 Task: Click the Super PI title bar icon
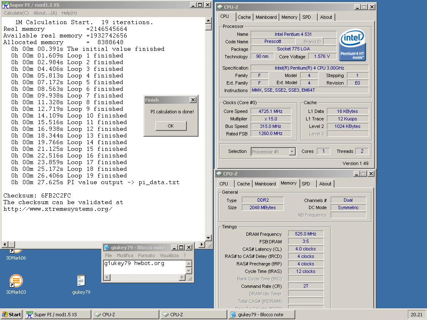pyautogui.click(x=5, y=5)
